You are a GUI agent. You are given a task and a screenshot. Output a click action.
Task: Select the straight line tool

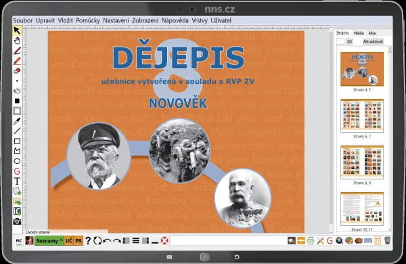[x=17, y=131]
